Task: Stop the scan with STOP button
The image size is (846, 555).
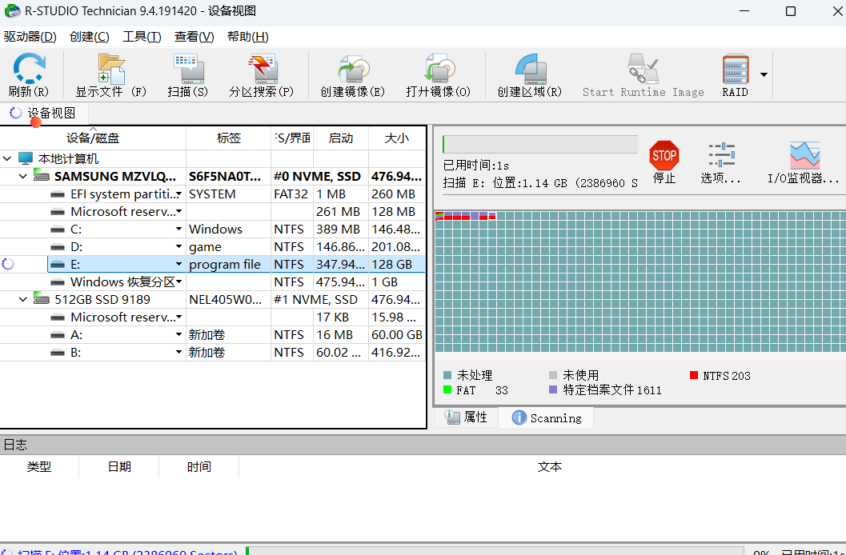Action: (x=664, y=156)
